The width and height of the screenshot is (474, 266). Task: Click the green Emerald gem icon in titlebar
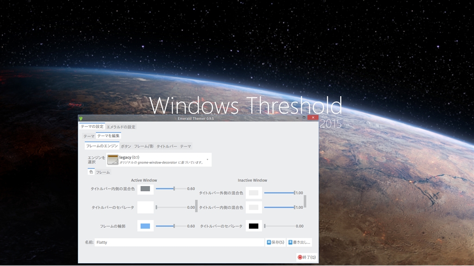pyautogui.click(x=81, y=119)
